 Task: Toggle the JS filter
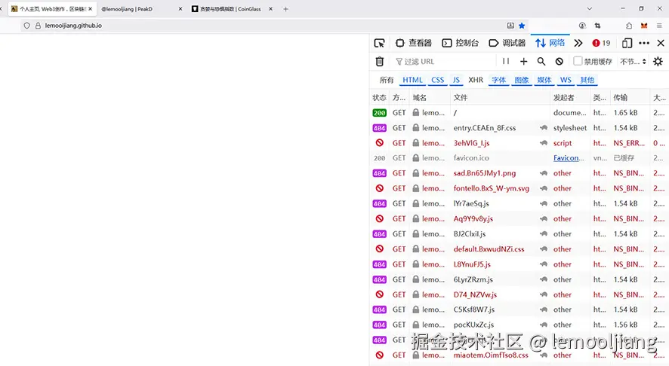[x=456, y=80]
